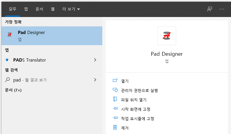Click the 가장 정확 section header
This screenshot has height=134, width=231.
13,22
